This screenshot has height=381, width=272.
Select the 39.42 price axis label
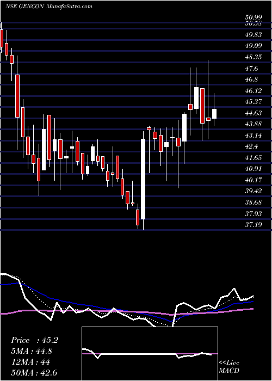click(x=253, y=191)
